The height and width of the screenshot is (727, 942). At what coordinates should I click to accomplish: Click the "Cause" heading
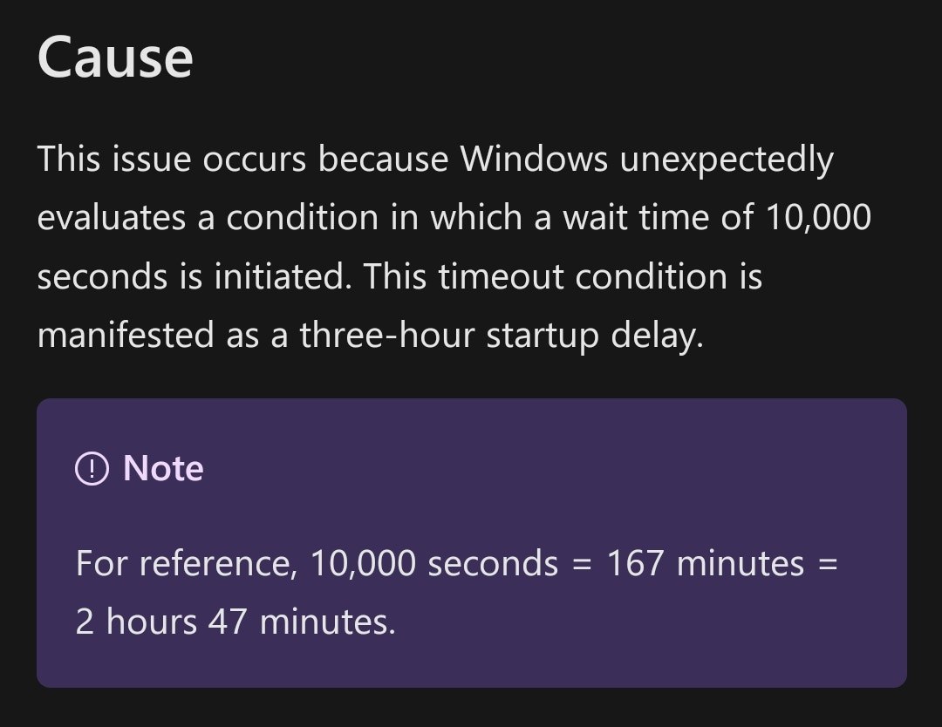point(114,57)
